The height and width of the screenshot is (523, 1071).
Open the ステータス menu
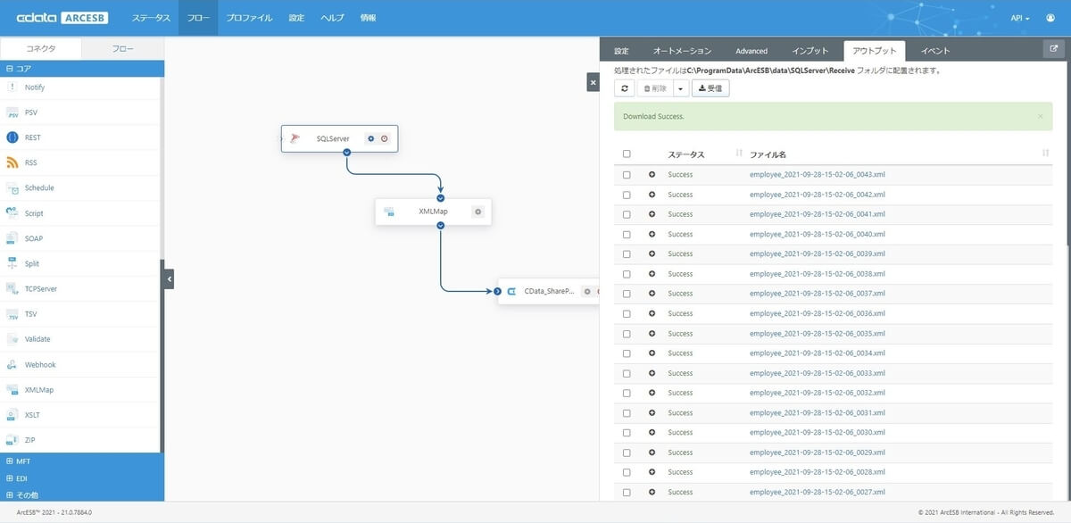pos(151,18)
